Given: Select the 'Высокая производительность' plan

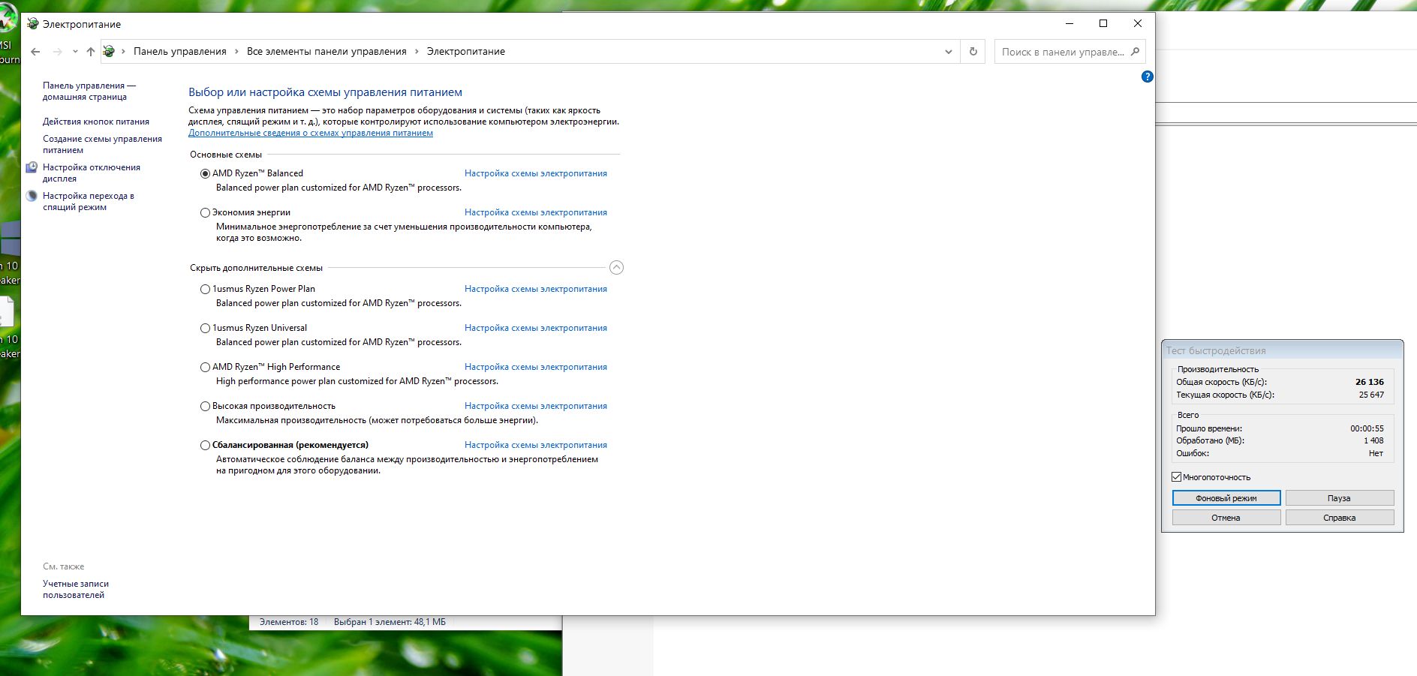Looking at the screenshot, I should [x=205, y=406].
